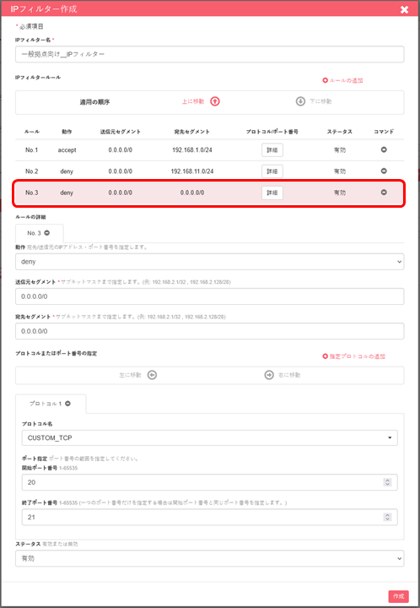Open the CUSTOM_TCP protocol name dropdown
This screenshot has width=420, height=608.
coord(210,437)
